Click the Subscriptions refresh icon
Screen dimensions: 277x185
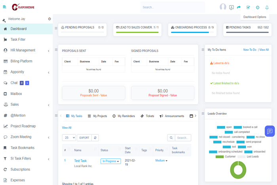5,170
